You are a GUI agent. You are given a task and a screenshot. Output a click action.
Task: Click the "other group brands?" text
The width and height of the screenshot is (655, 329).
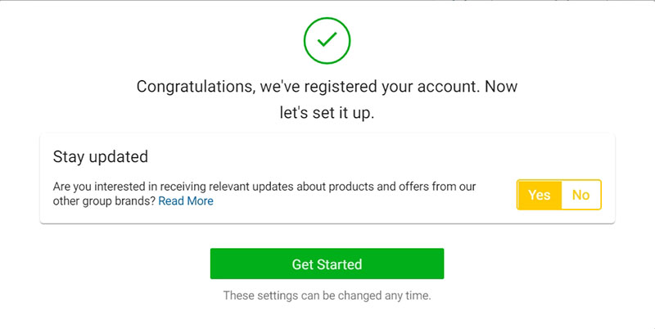104,201
